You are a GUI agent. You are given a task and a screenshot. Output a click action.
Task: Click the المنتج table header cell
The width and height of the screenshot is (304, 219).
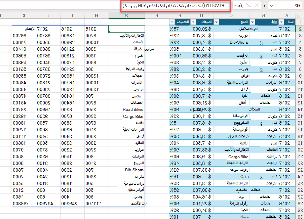click(231, 22)
